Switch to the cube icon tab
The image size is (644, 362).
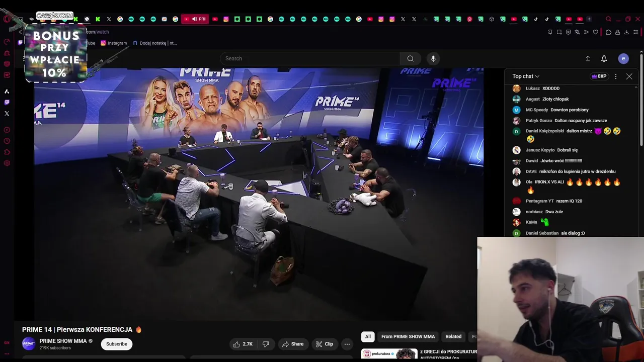[x=492, y=19]
